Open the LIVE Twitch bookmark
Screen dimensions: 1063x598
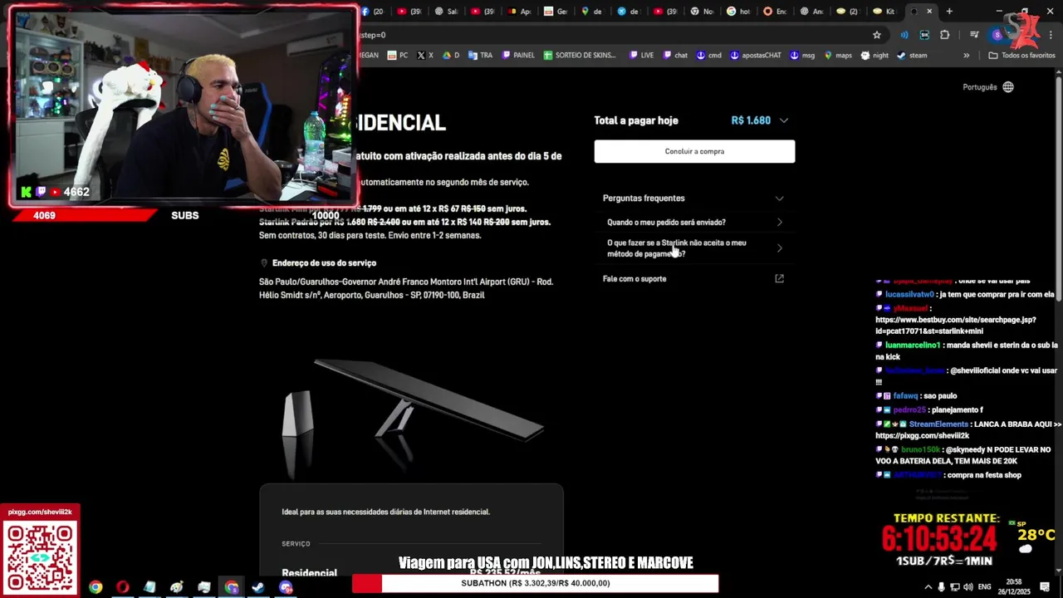click(641, 56)
